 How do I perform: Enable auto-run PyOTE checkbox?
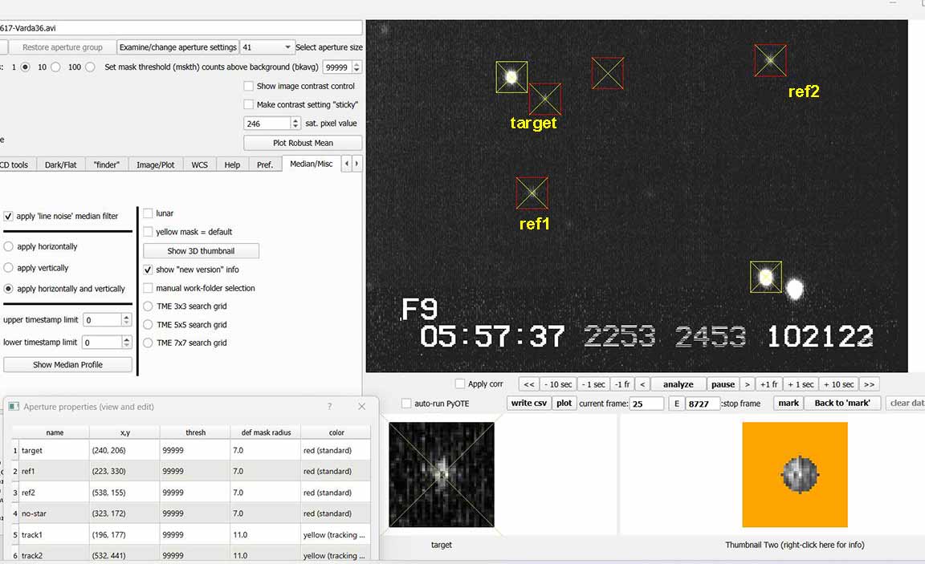pyautogui.click(x=405, y=404)
